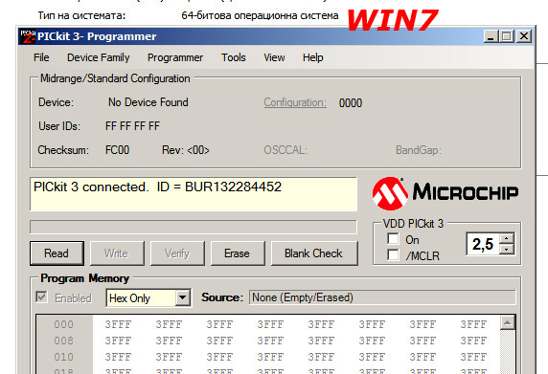Click the Erase button
Screen dimensions: 548x374
pos(238,253)
